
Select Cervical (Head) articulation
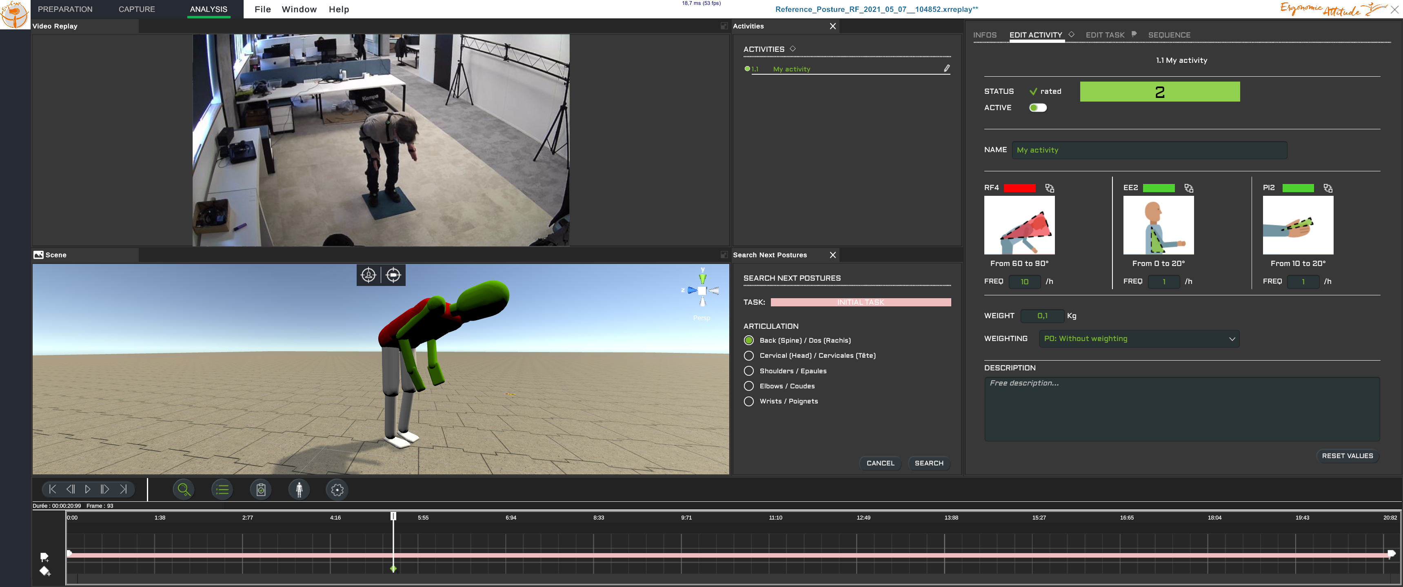(x=749, y=356)
